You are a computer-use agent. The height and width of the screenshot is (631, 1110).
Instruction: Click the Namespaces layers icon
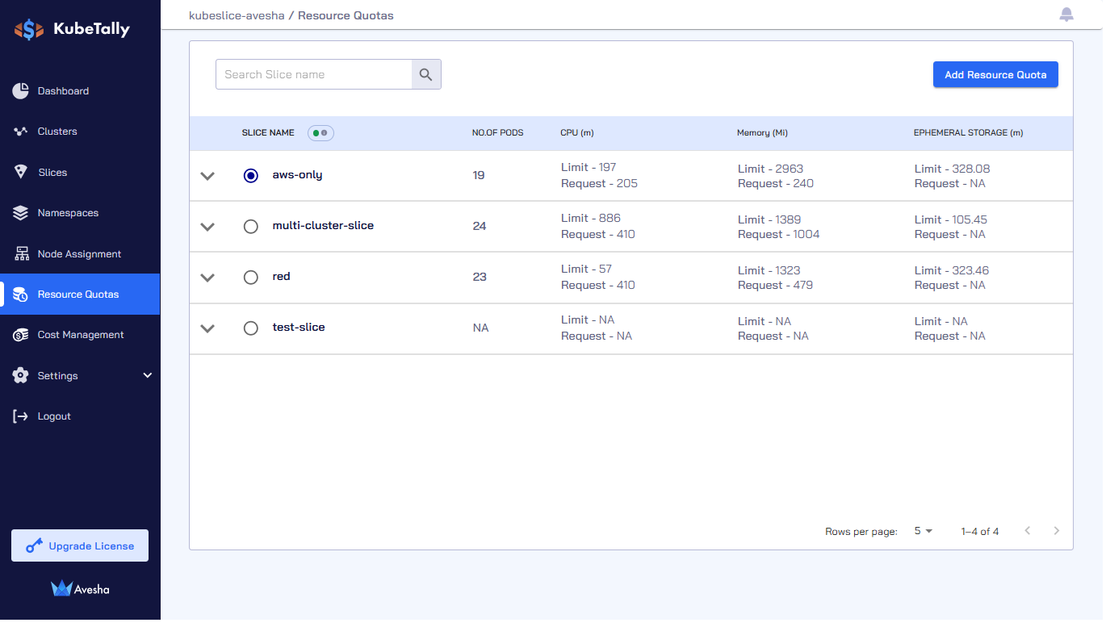[x=20, y=213]
